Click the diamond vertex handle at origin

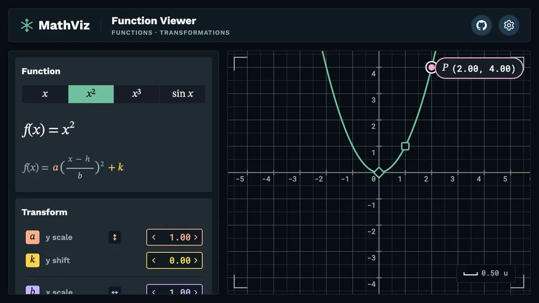coord(379,172)
